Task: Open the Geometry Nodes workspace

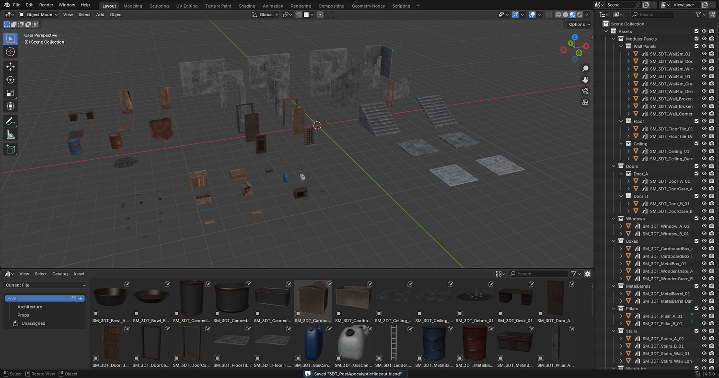Action: coord(368,6)
